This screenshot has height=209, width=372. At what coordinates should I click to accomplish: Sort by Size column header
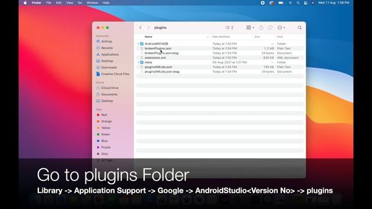(257, 37)
